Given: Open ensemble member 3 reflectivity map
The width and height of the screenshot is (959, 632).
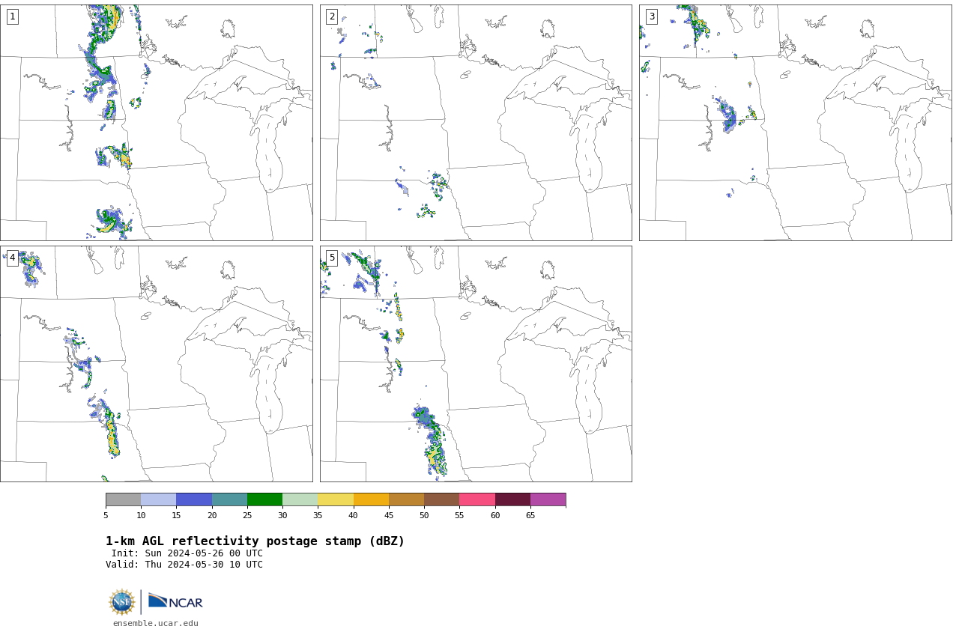Looking at the screenshot, I should [x=795, y=123].
